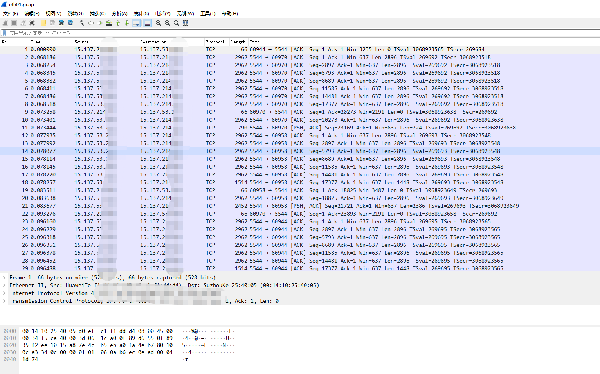Click the display filter bookmark icon
This screenshot has height=374, width=600.
[x=4, y=33]
